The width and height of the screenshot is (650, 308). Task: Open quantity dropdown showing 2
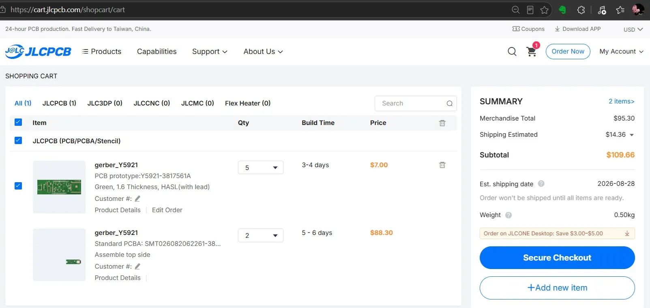point(261,235)
